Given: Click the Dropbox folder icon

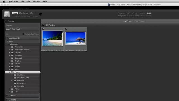Looking at the screenshot, I should (12, 61).
